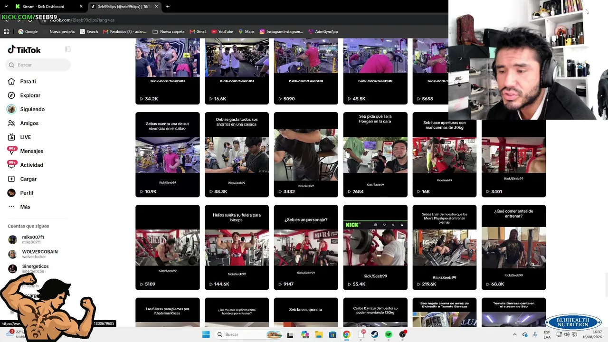608x342 pixels.
Task: Open Mensajes icon with 99+ badge
Action: point(11,151)
